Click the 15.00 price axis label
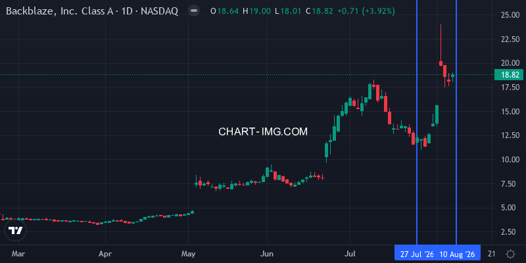Image resolution: width=526 pixels, height=263 pixels. [x=510, y=111]
